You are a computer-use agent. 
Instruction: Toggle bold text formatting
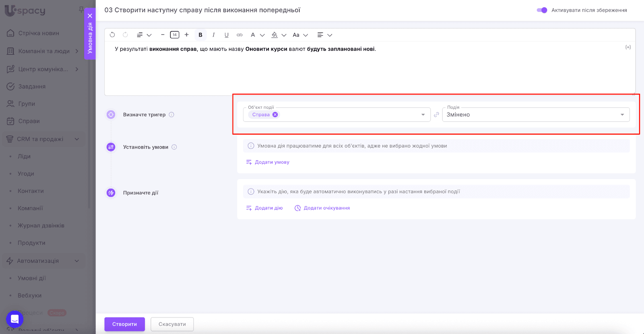pyautogui.click(x=200, y=35)
